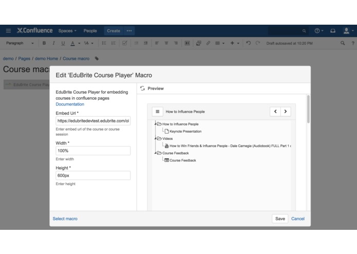Screen dimensions: 357x254
Task: Save the macro settings
Action: click(x=280, y=219)
